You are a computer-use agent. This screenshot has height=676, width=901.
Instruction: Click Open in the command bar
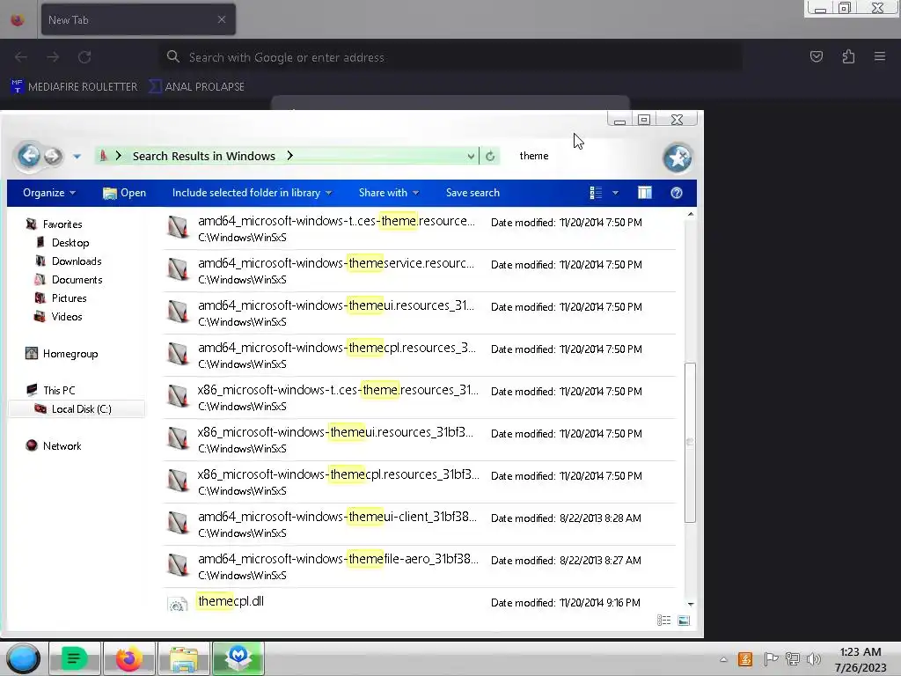124,193
